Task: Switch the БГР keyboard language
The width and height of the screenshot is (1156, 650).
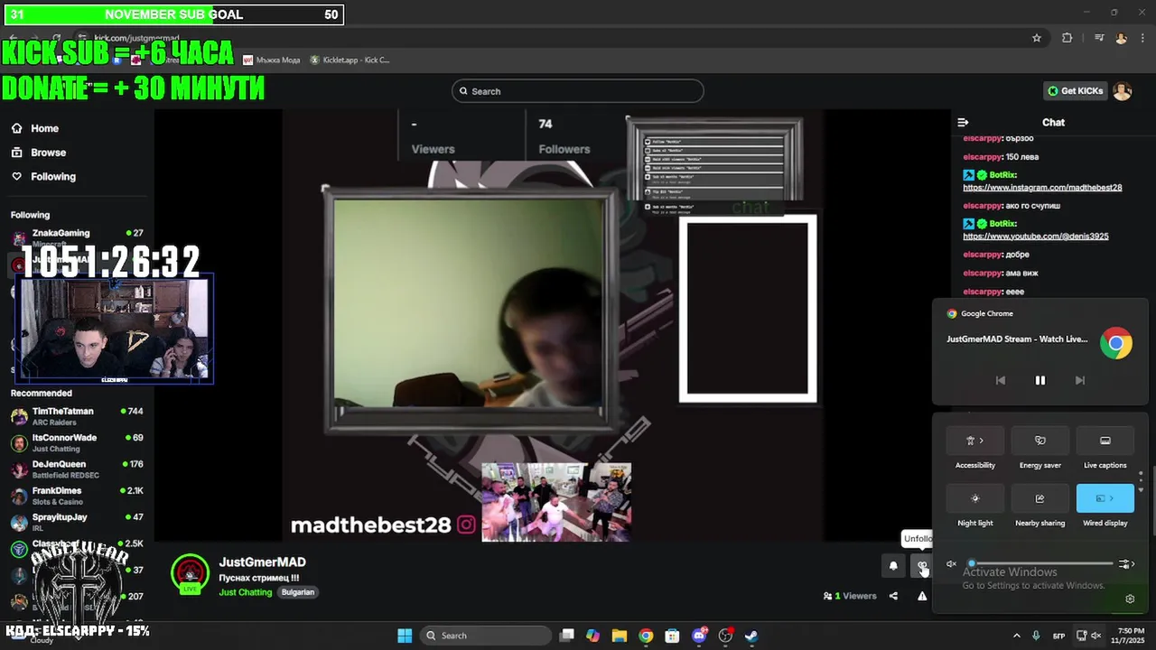Action: (1059, 636)
